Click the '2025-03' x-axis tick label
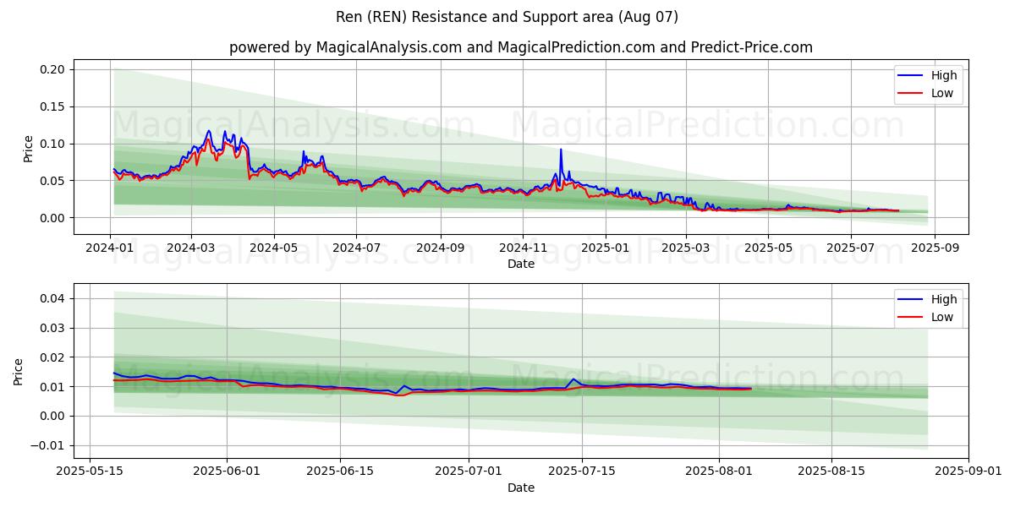 [x=685, y=248]
